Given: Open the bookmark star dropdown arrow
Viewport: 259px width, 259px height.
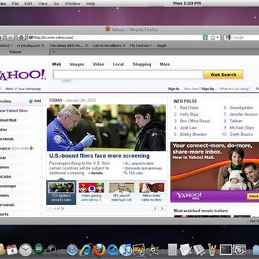Looking at the screenshot, I should [217, 37].
